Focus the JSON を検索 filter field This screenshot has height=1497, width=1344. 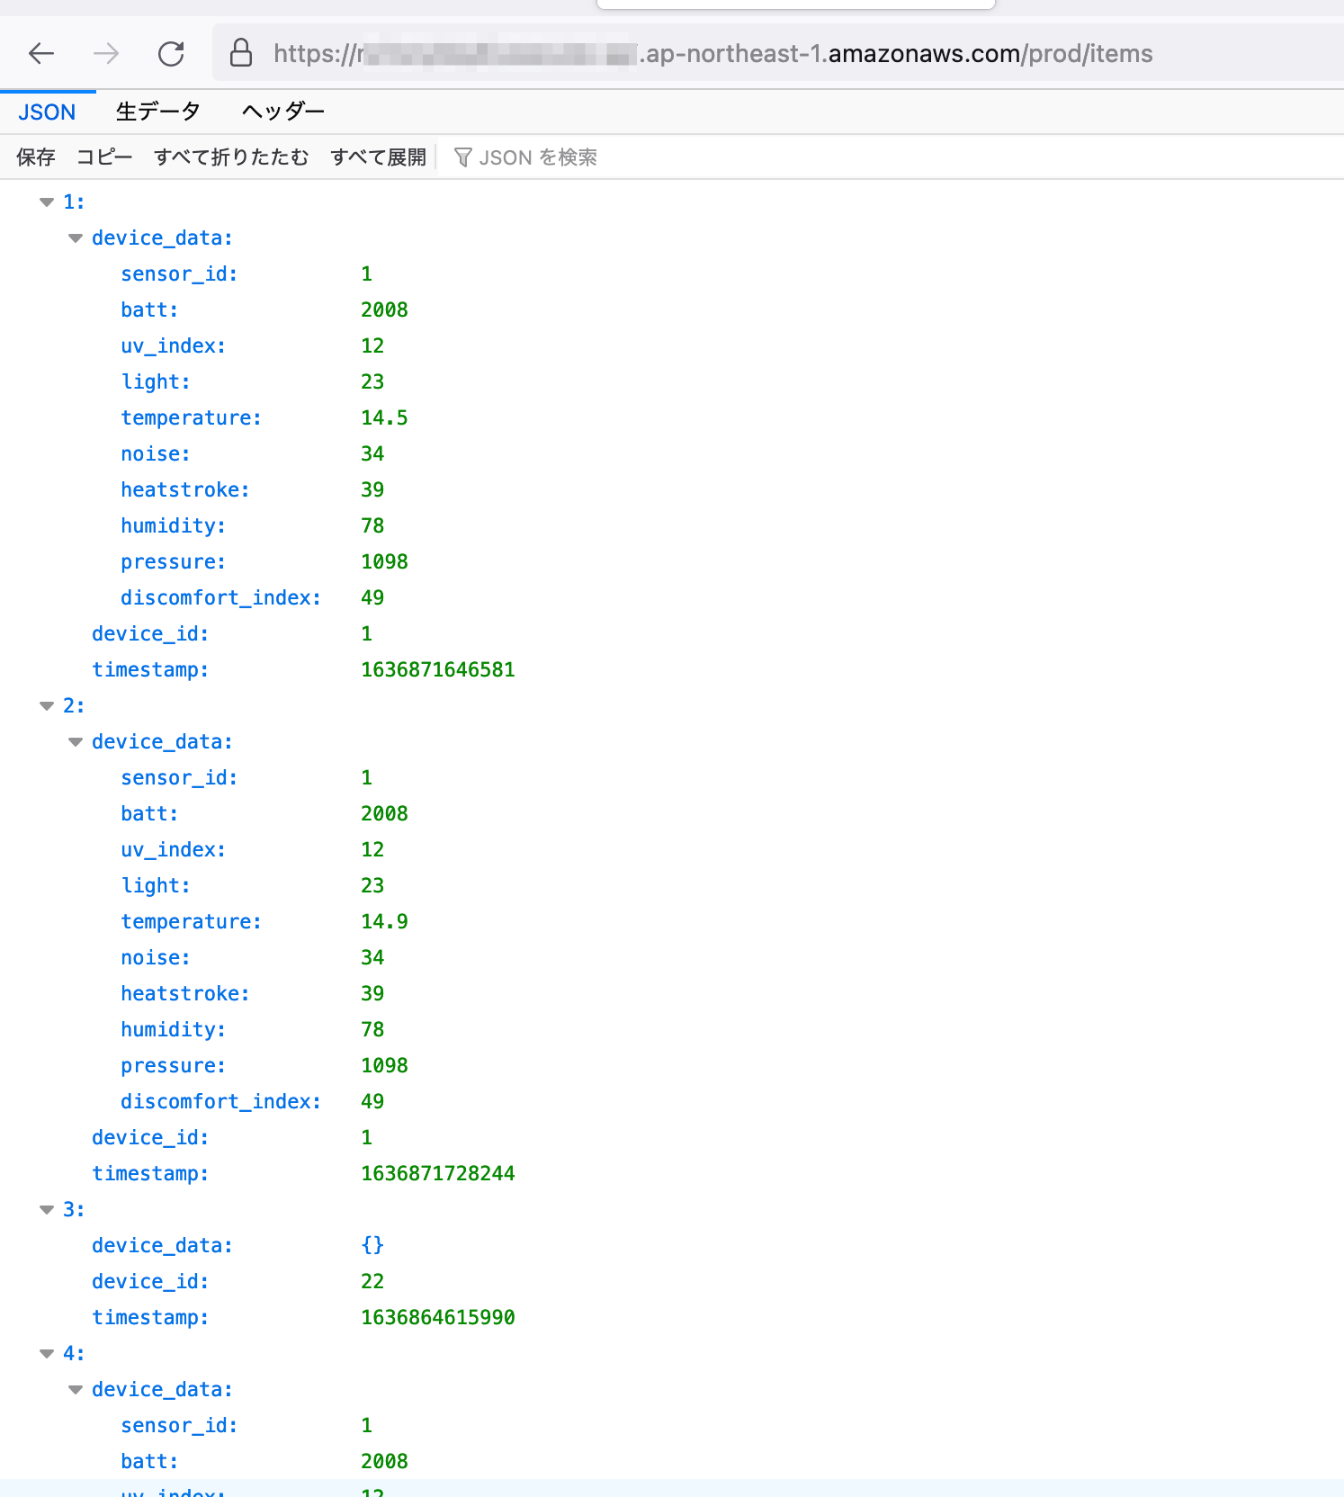pyautogui.click(x=538, y=158)
